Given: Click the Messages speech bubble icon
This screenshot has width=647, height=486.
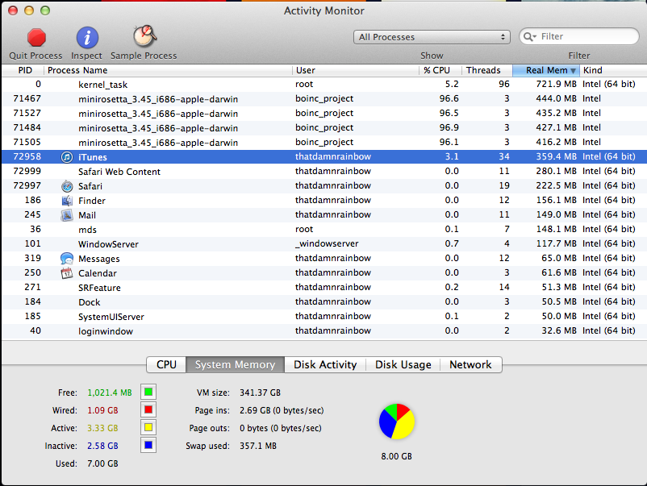Looking at the screenshot, I should click(67, 259).
